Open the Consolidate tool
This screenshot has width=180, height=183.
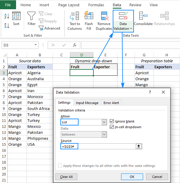(x=143, y=19)
